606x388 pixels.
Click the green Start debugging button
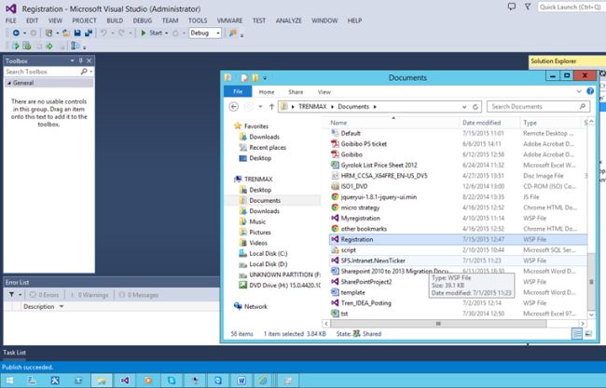pos(144,33)
